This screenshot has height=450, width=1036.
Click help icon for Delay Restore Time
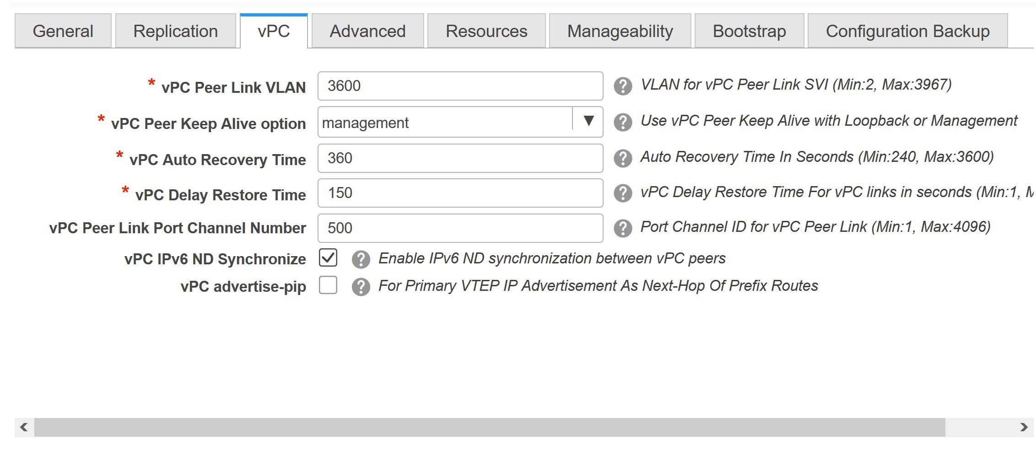click(623, 193)
